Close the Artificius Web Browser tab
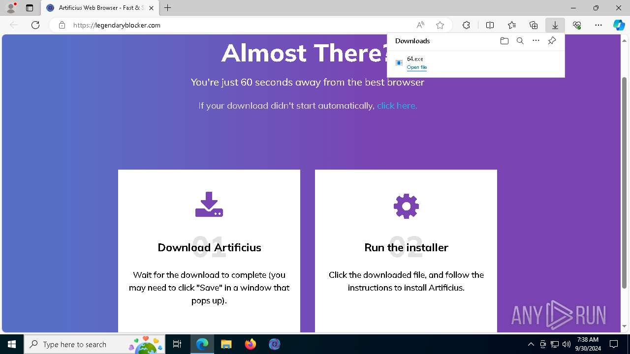This screenshot has width=630, height=354. (151, 8)
